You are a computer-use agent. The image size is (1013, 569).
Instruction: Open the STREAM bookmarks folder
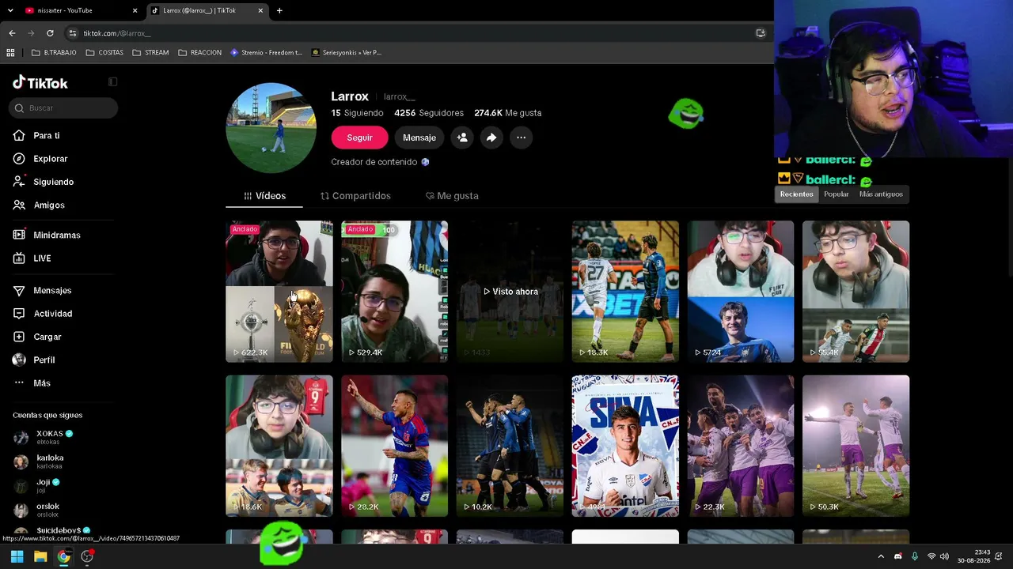[x=150, y=53]
